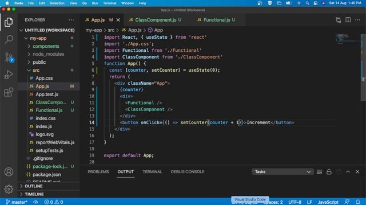
Task: Open the Manage gear icon
Action: point(9,189)
